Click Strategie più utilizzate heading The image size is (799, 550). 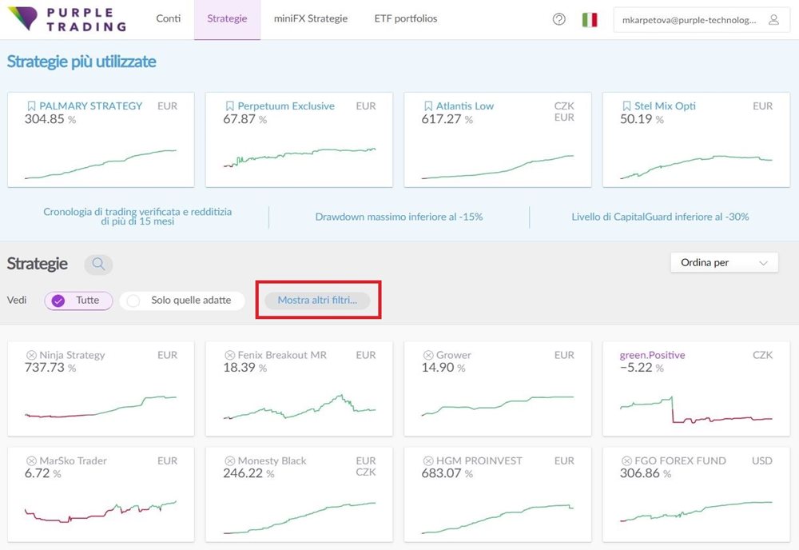click(x=81, y=62)
